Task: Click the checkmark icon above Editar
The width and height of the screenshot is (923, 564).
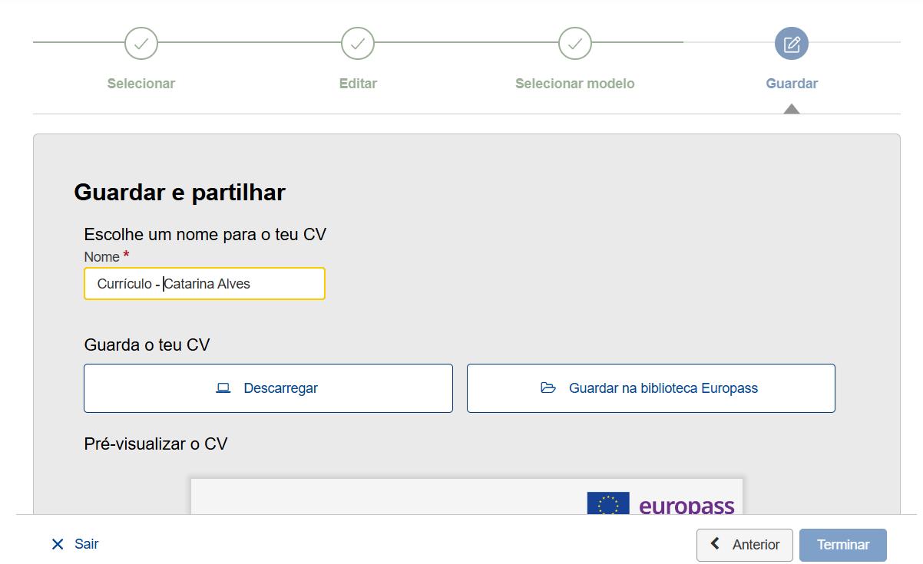Action: (x=358, y=44)
